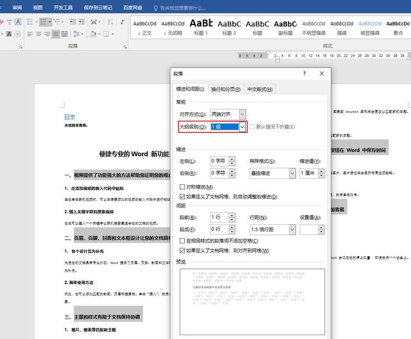
Task: Apply 不明显强调 style
Action: (x=313, y=28)
